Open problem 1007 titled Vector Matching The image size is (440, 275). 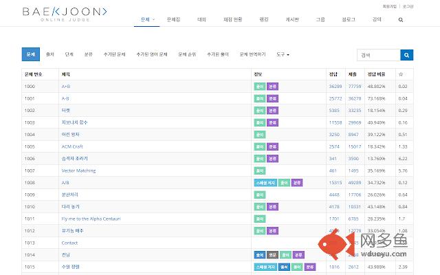78,170
